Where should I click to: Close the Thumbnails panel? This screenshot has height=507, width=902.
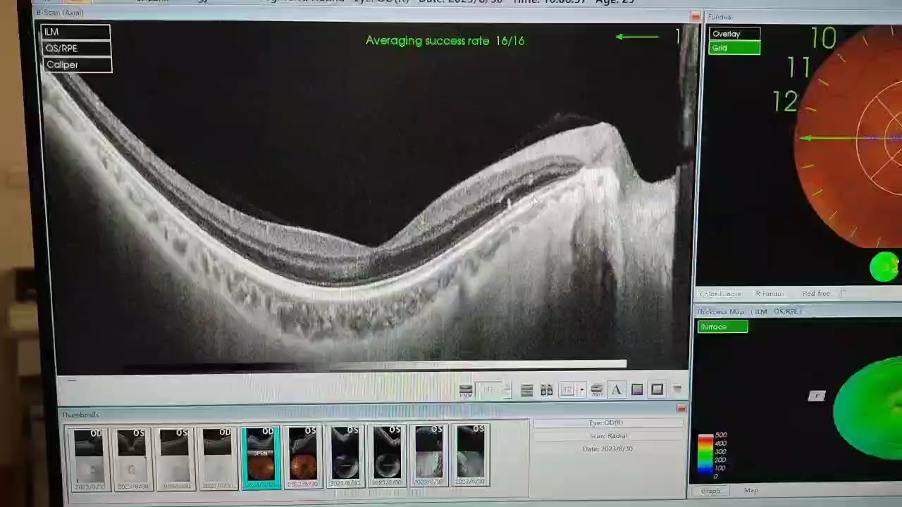click(681, 408)
